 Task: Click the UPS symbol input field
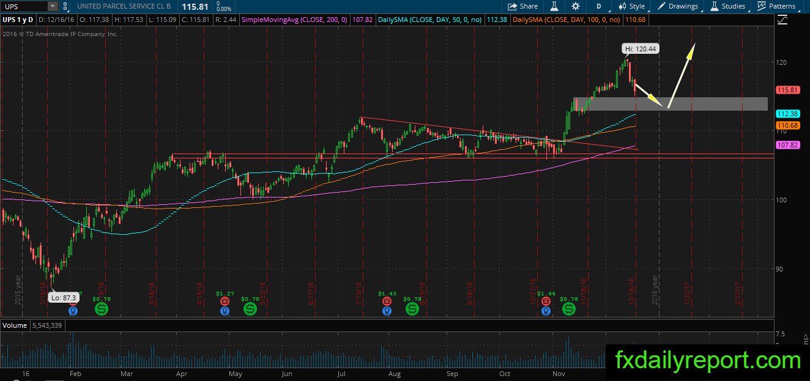tap(24, 6)
